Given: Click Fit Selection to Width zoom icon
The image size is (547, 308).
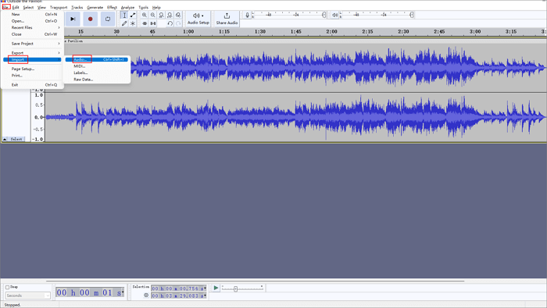Looking at the screenshot, I should point(161,15).
